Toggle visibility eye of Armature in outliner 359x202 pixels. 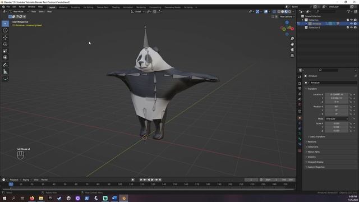point(352,24)
